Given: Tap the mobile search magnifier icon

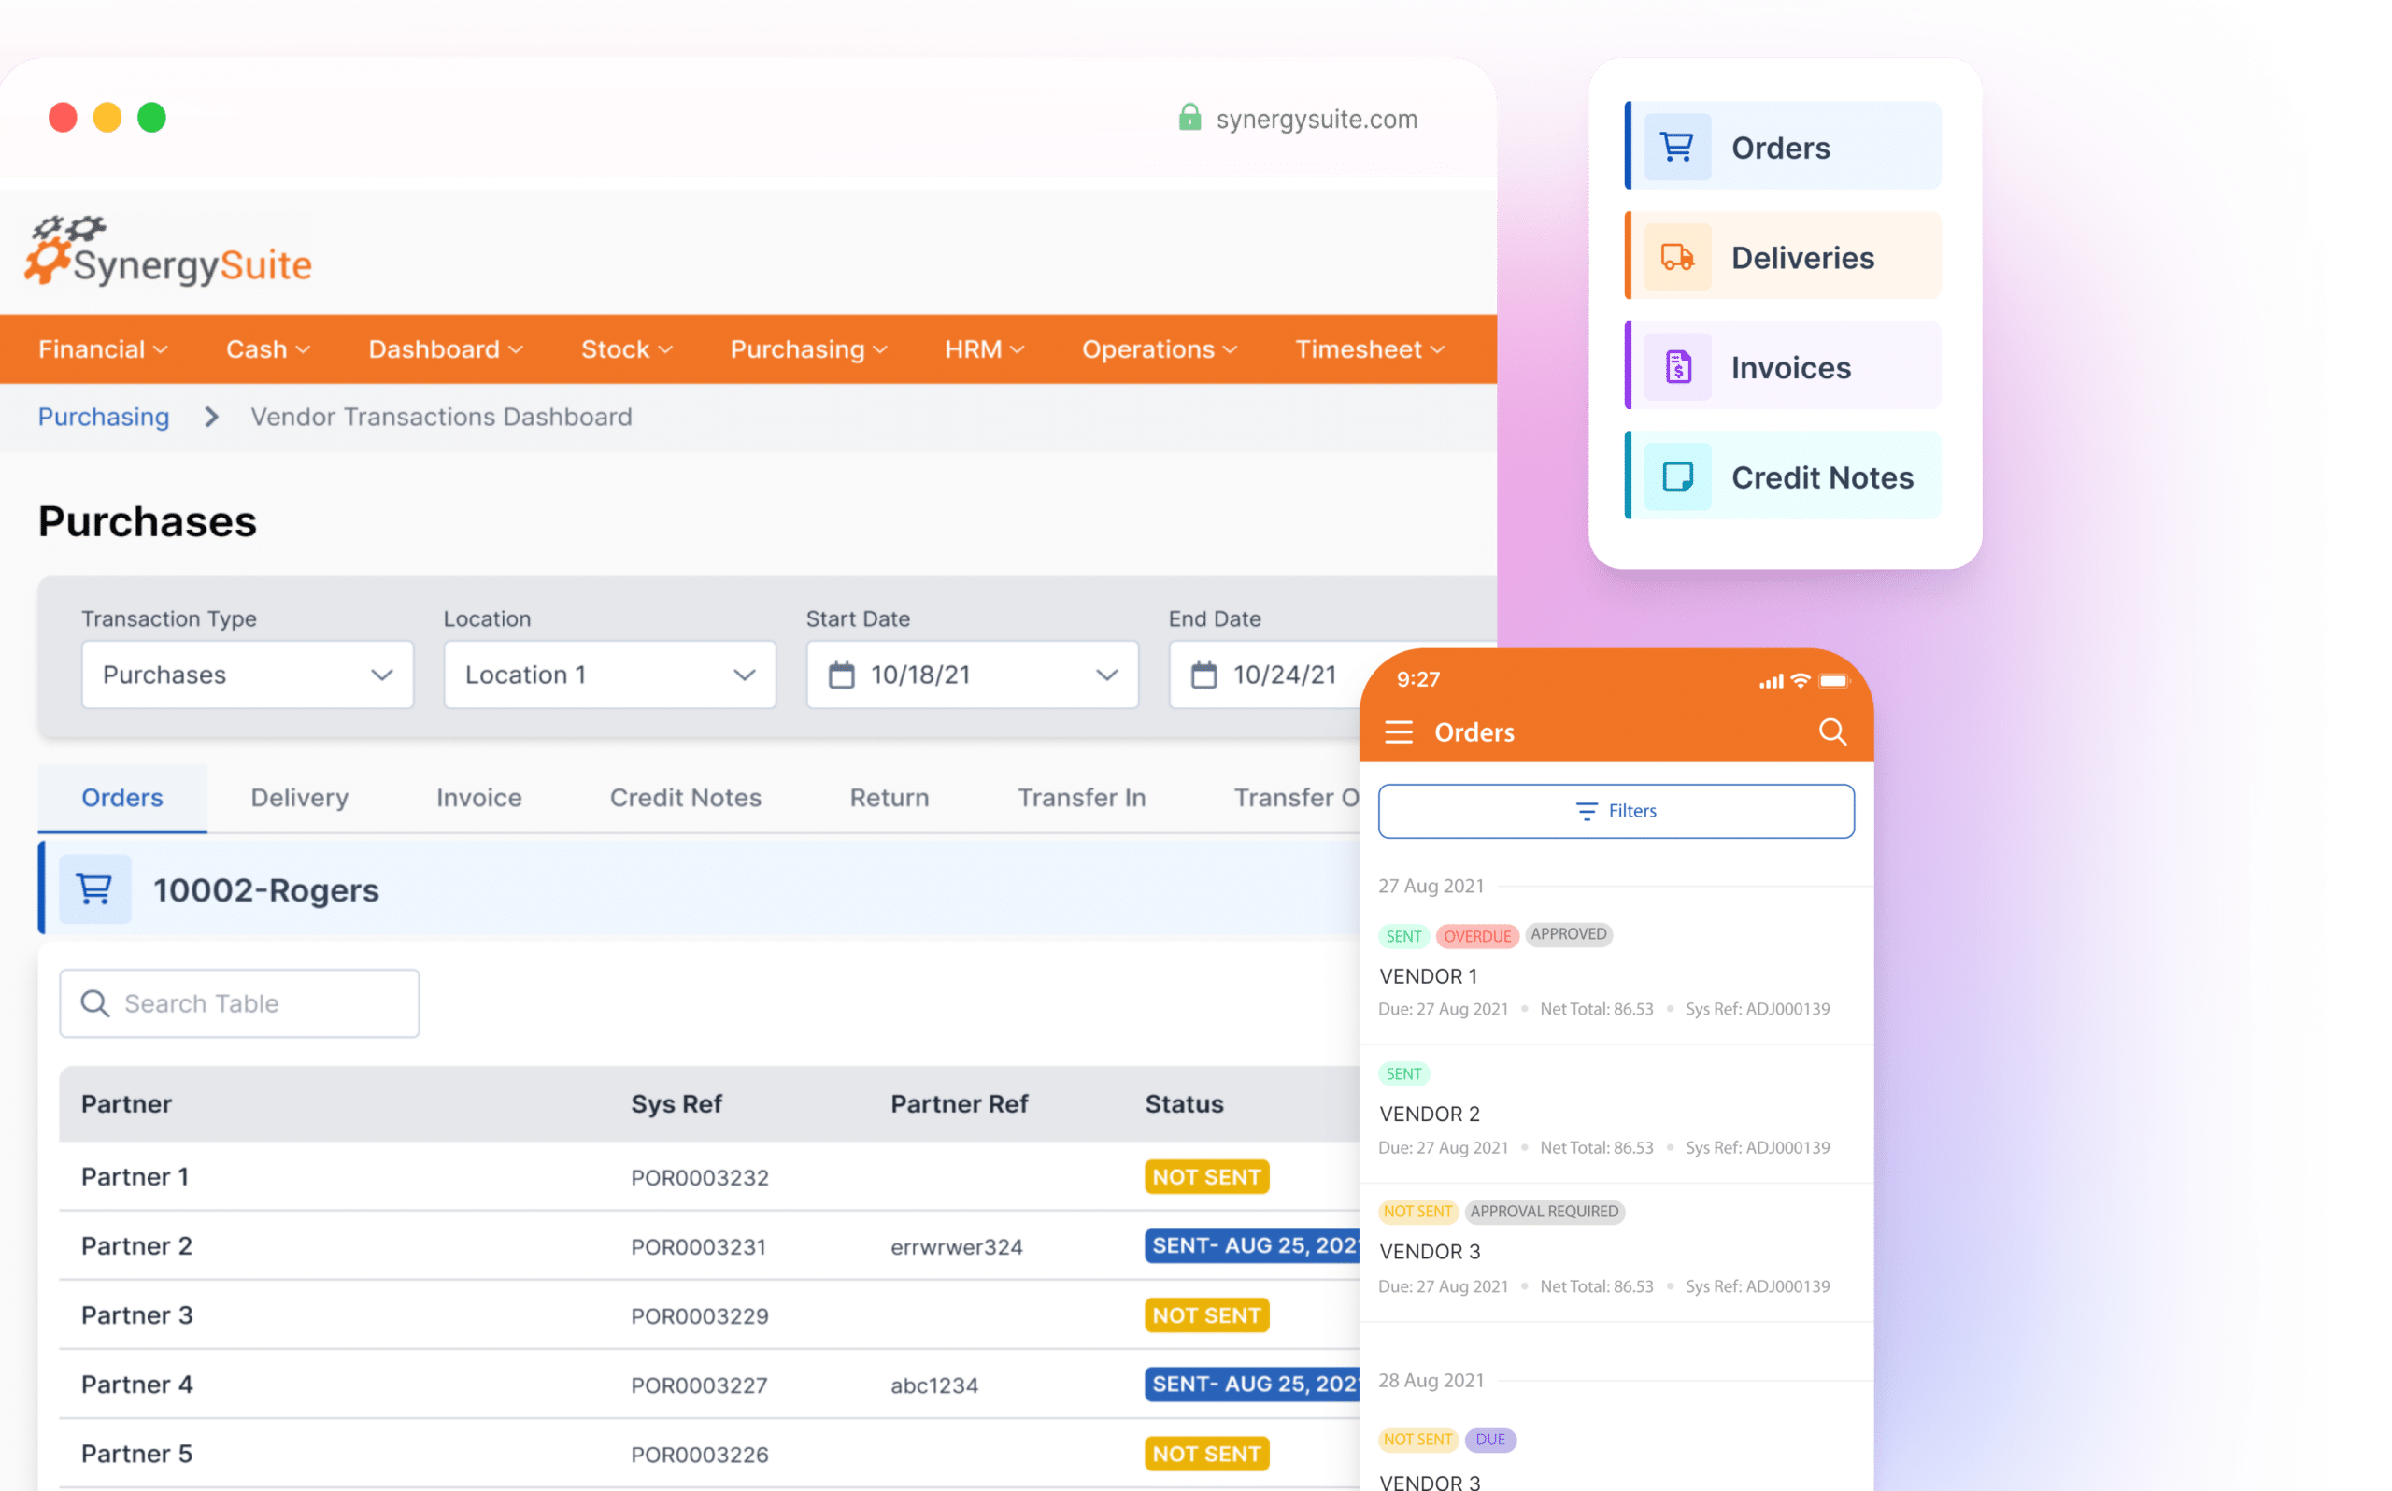Looking at the screenshot, I should 1831,731.
